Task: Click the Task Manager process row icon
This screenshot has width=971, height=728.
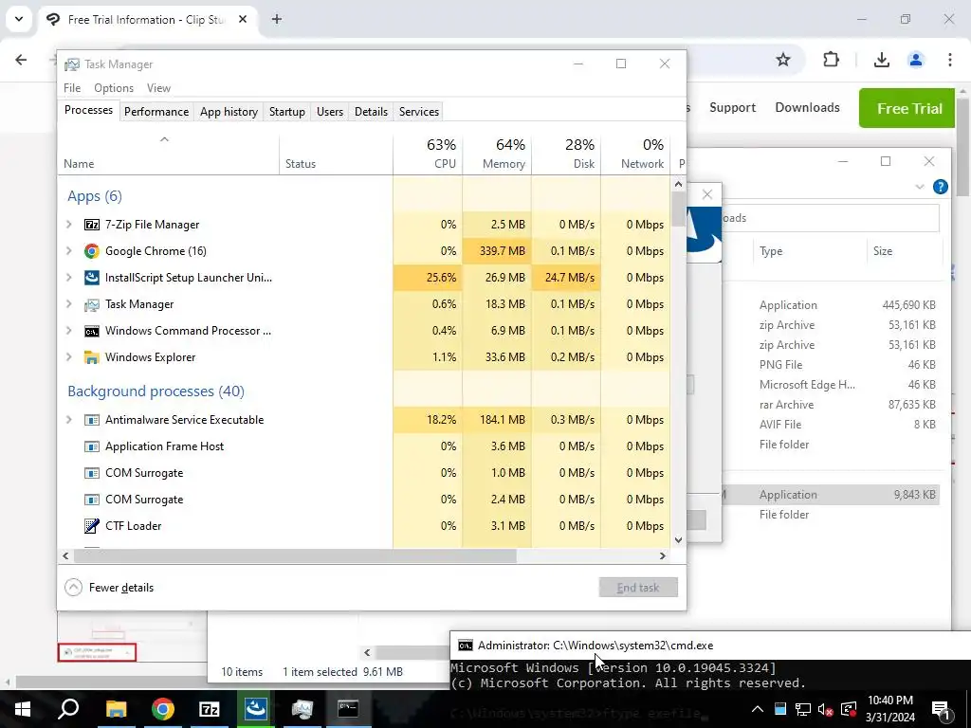Action: point(92,304)
